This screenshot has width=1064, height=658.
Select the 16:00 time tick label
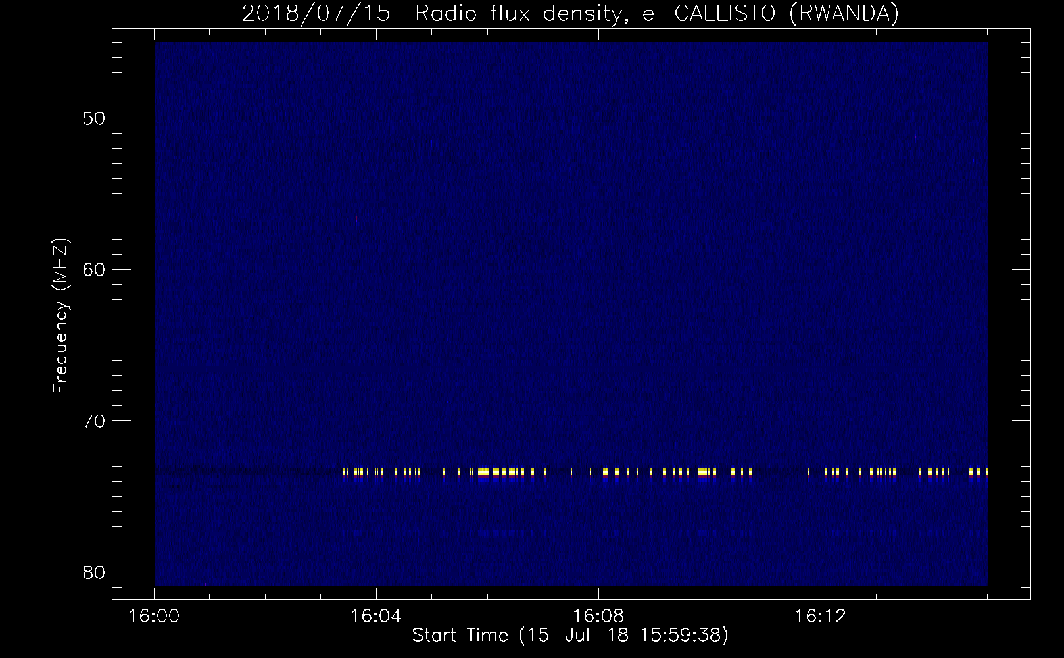[155, 617]
